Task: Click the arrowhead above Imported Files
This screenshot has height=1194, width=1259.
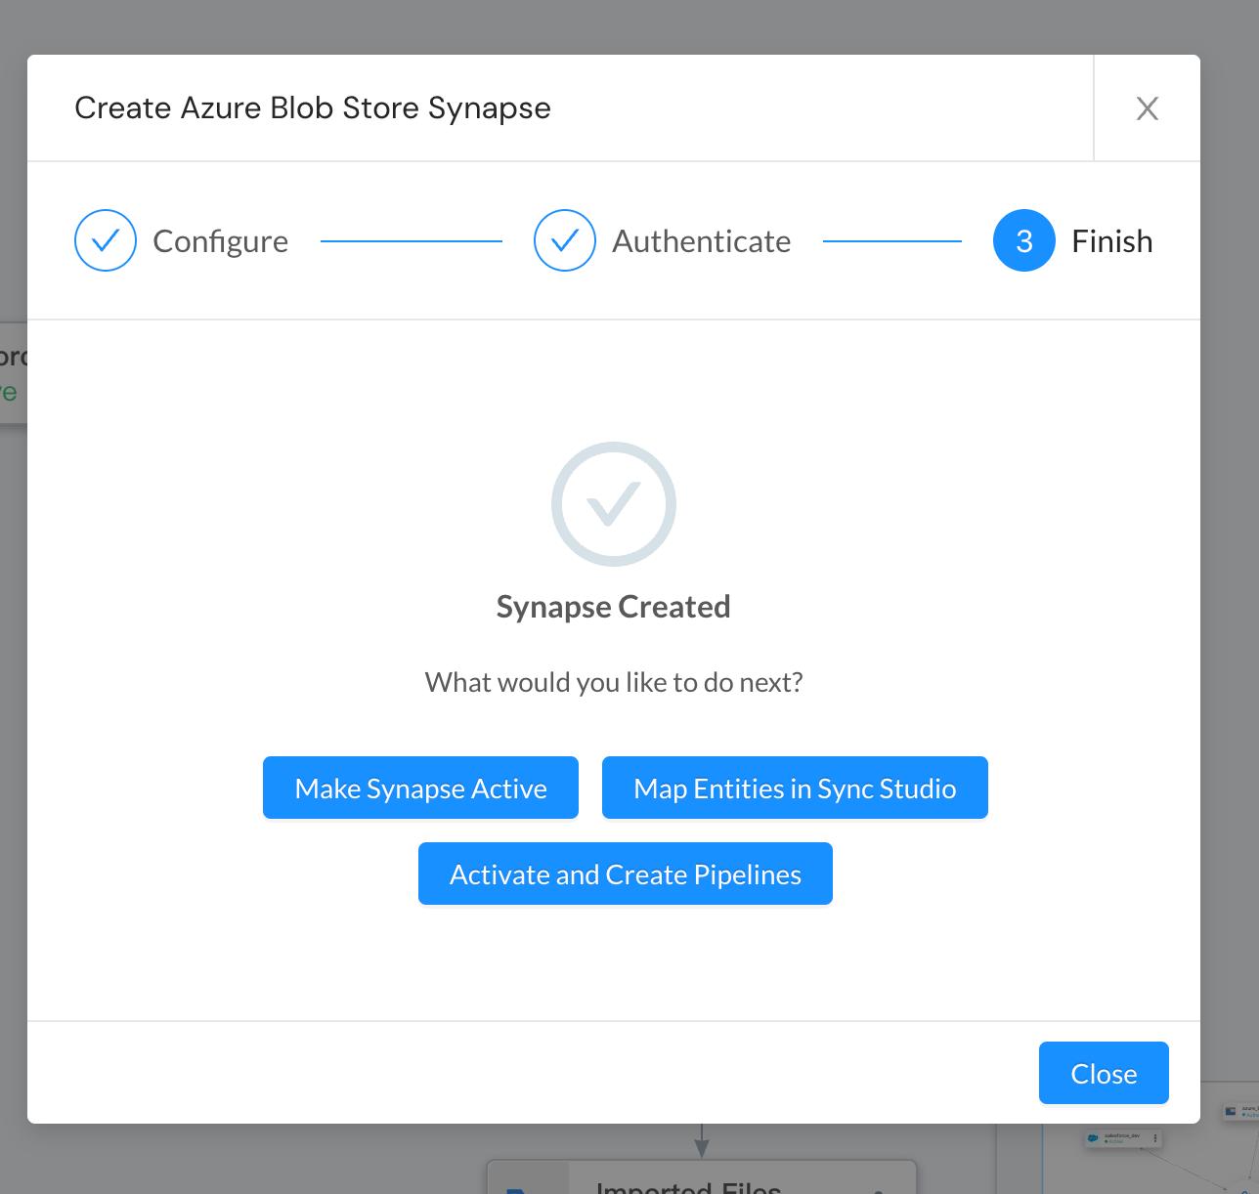Action: click(x=702, y=1149)
